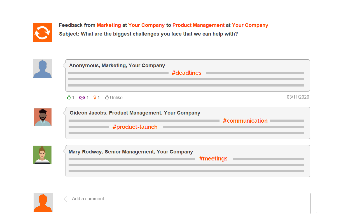Open the Anonymous commenter's blue avatar

[43, 68]
